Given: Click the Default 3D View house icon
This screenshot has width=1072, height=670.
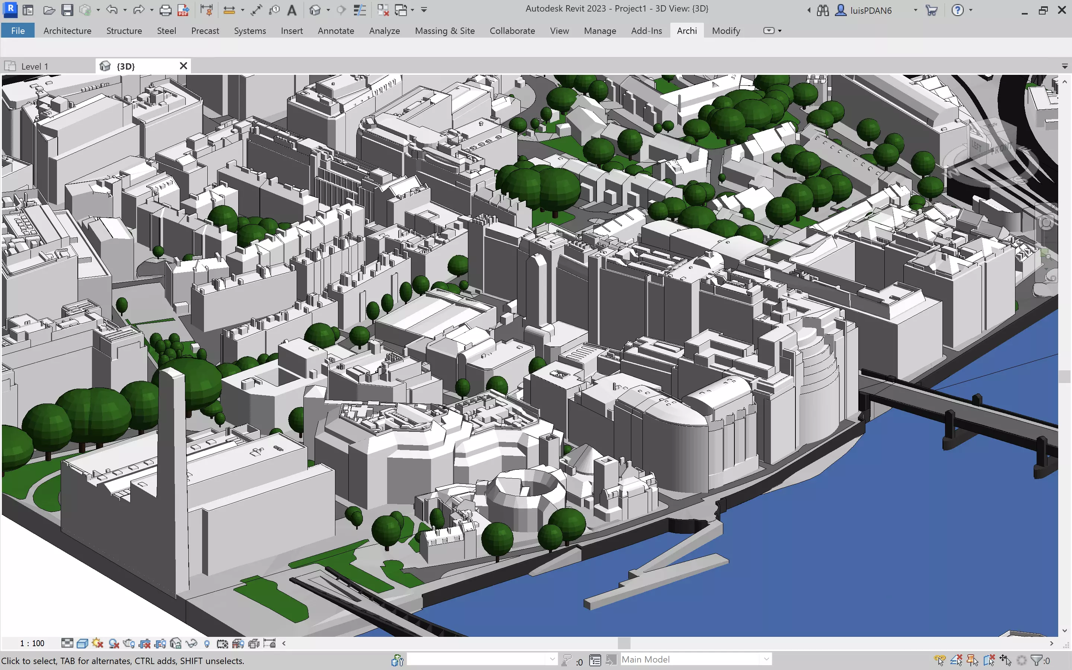Looking at the screenshot, I should coord(315,10).
